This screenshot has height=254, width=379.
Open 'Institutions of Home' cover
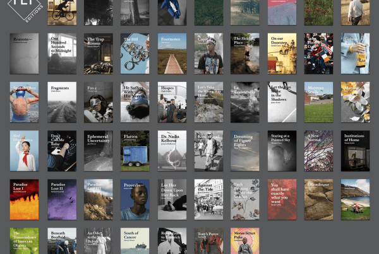tap(355, 151)
